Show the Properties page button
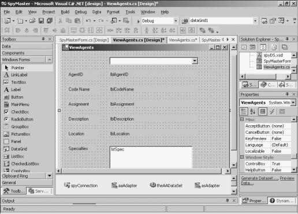The height and width of the screenshot is (214, 298). pyautogui.click(x=263, y=111)
